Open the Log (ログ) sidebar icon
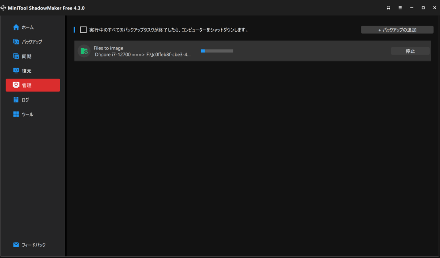Viewport: 440px width, 258px height. pyautogui.click(x=16, y=100)
